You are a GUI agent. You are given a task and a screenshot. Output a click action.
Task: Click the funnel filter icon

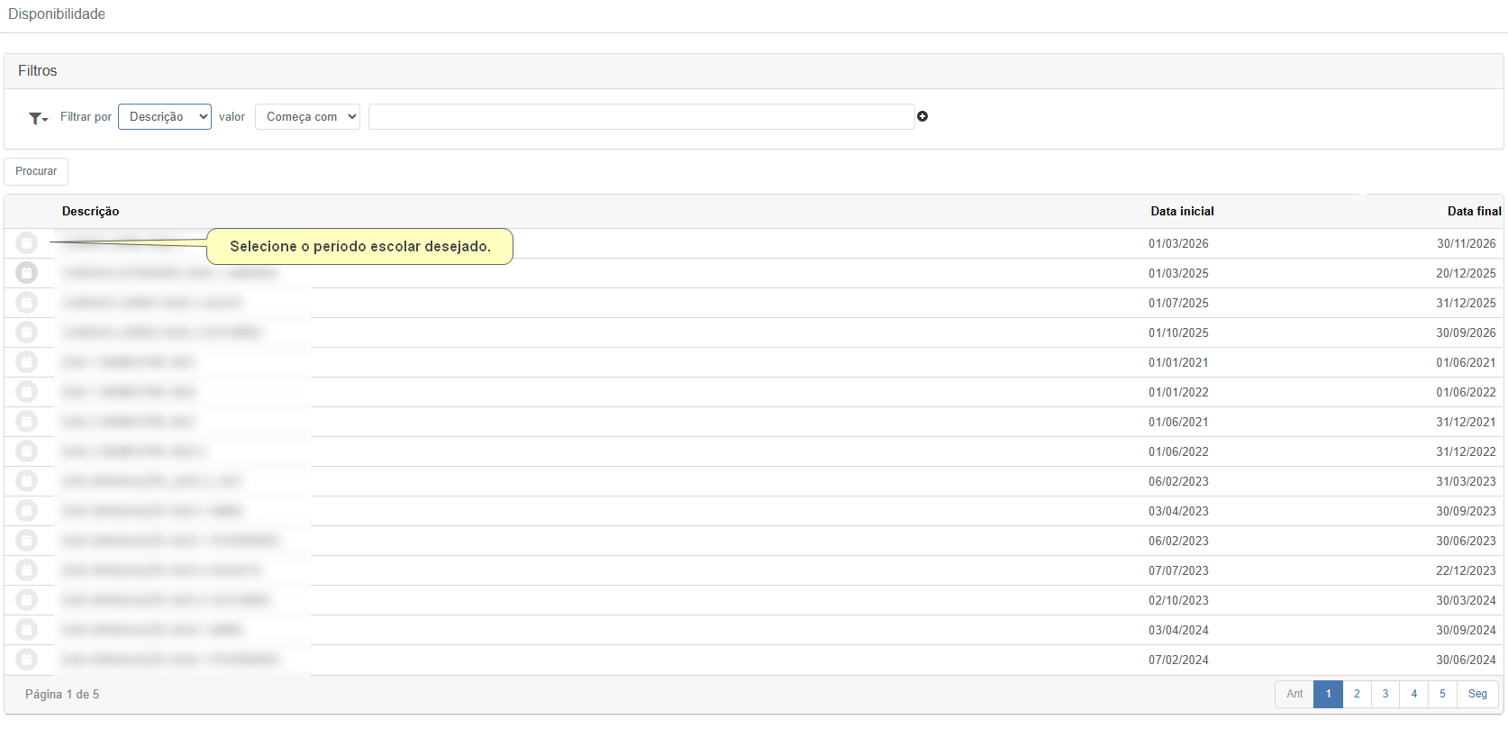37,118
